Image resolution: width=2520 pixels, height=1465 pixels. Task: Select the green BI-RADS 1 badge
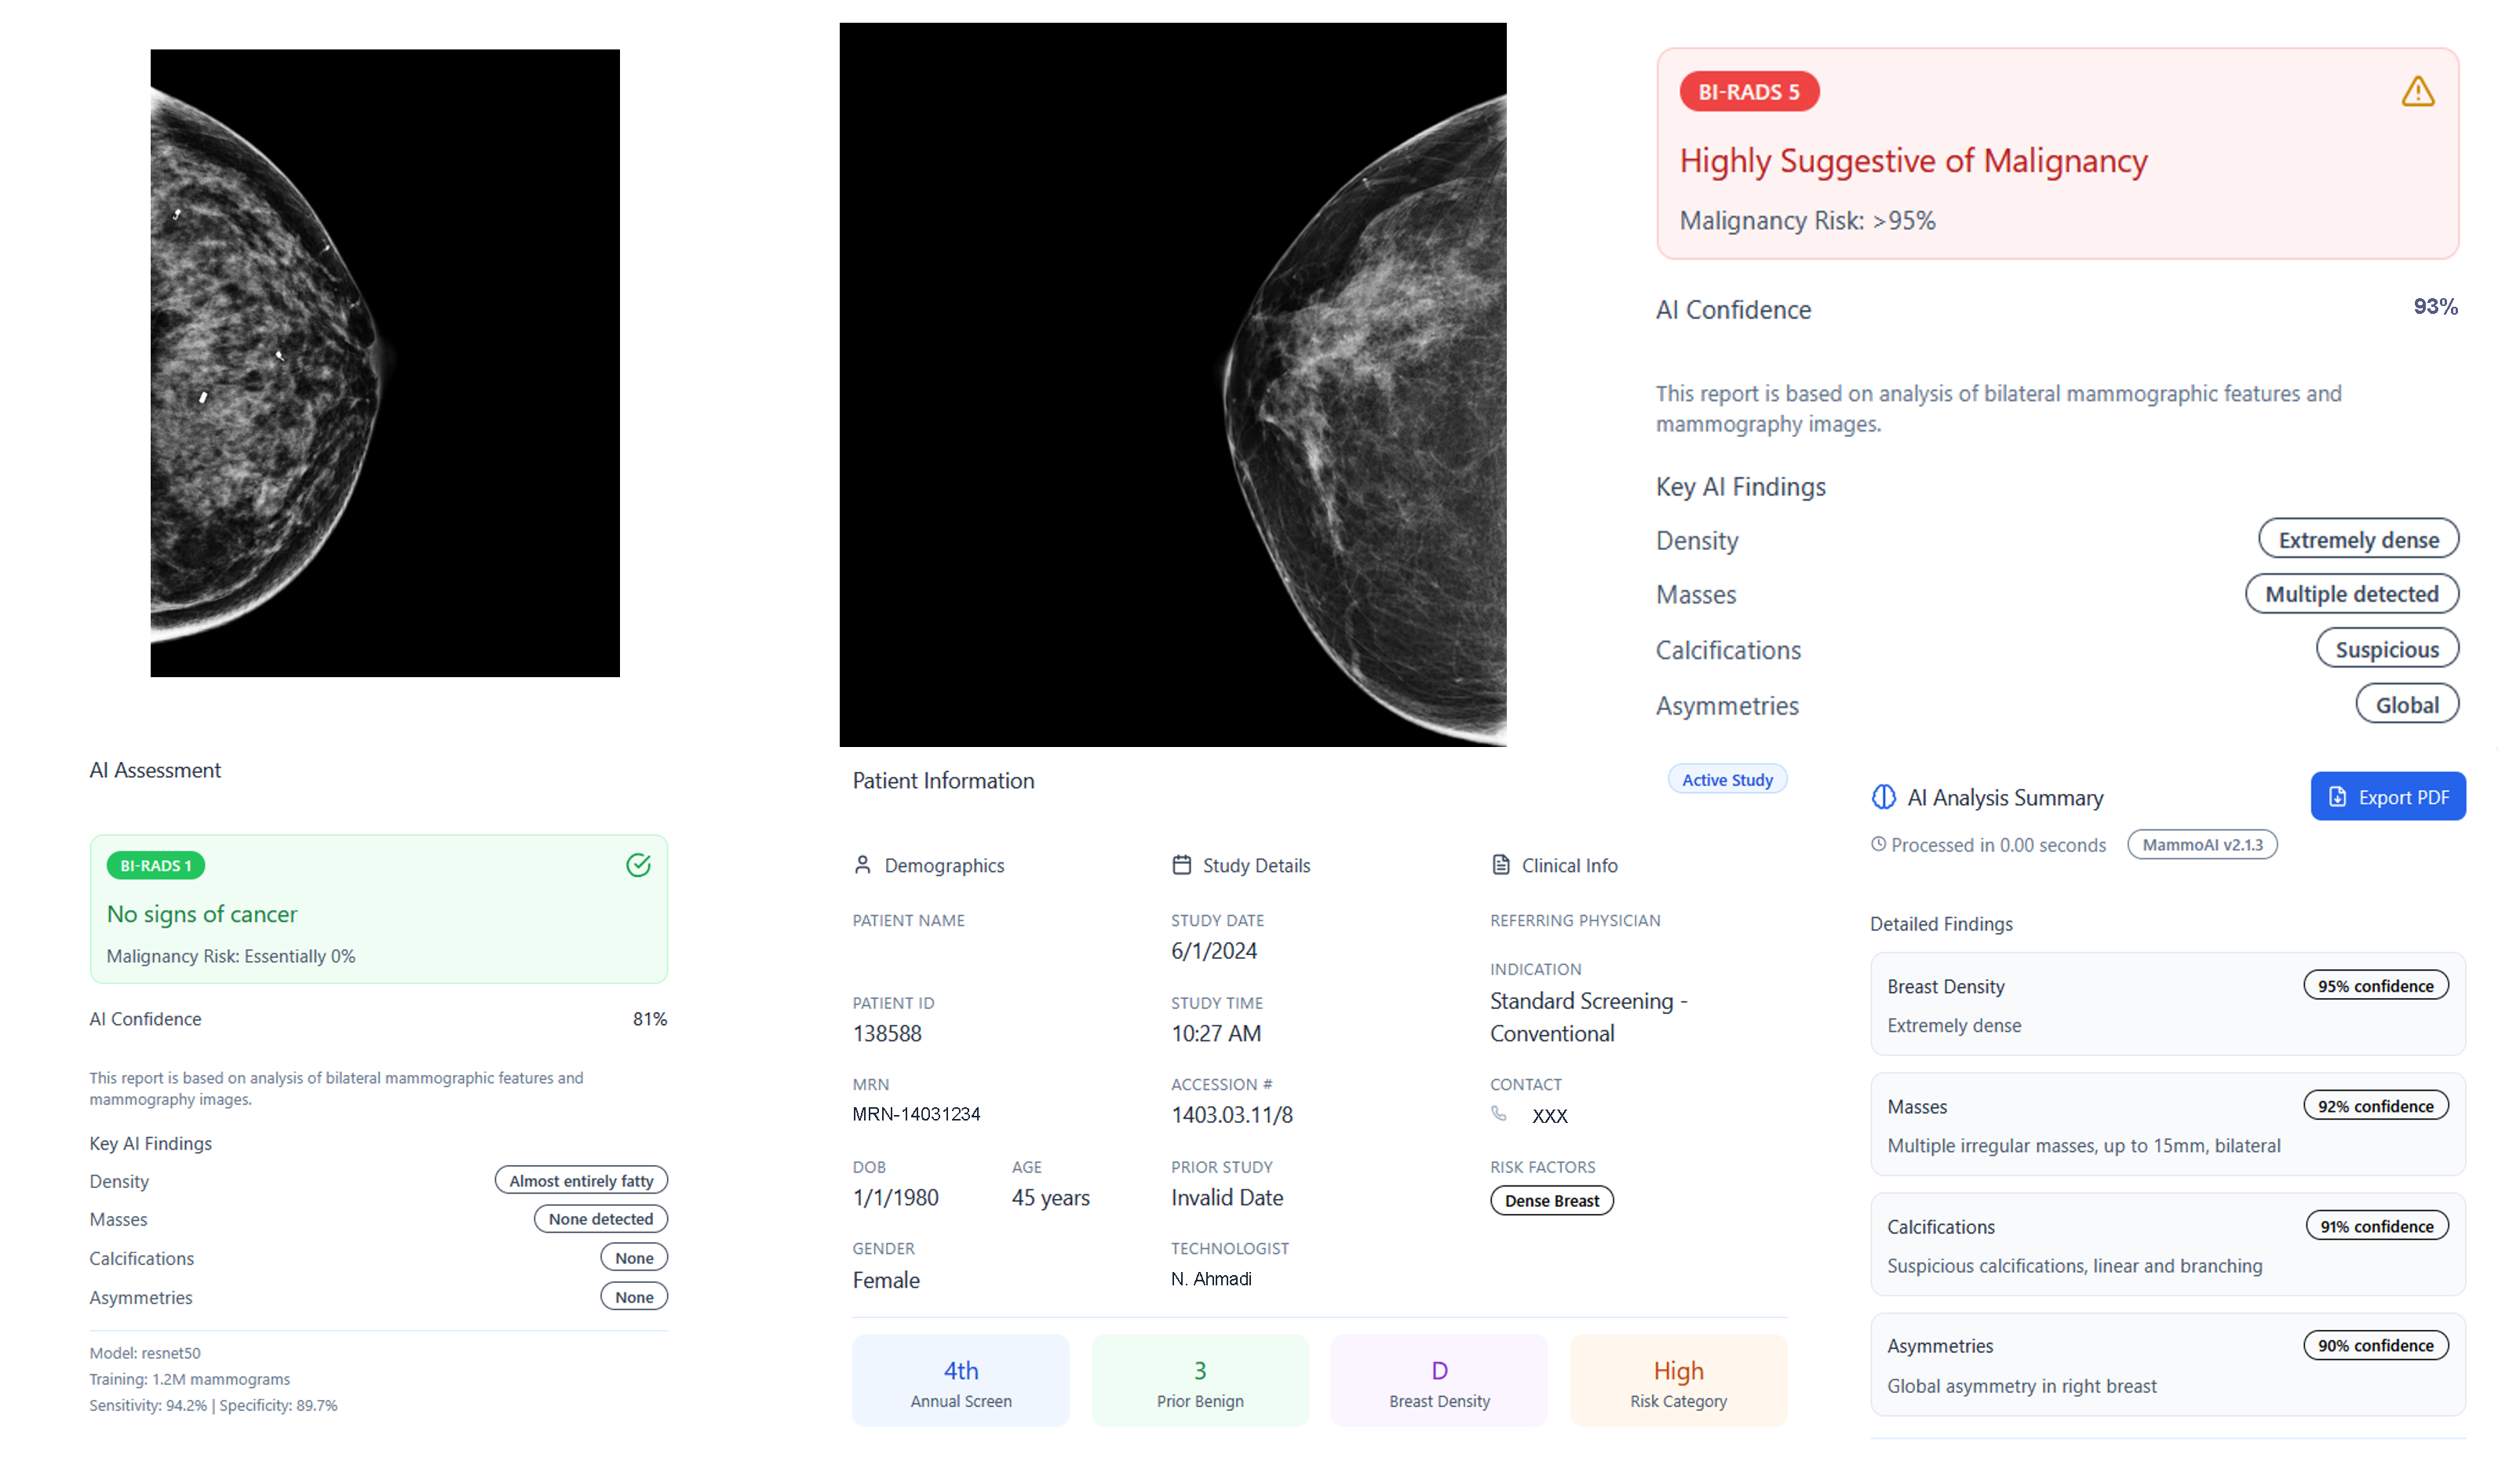coord(155,866)
